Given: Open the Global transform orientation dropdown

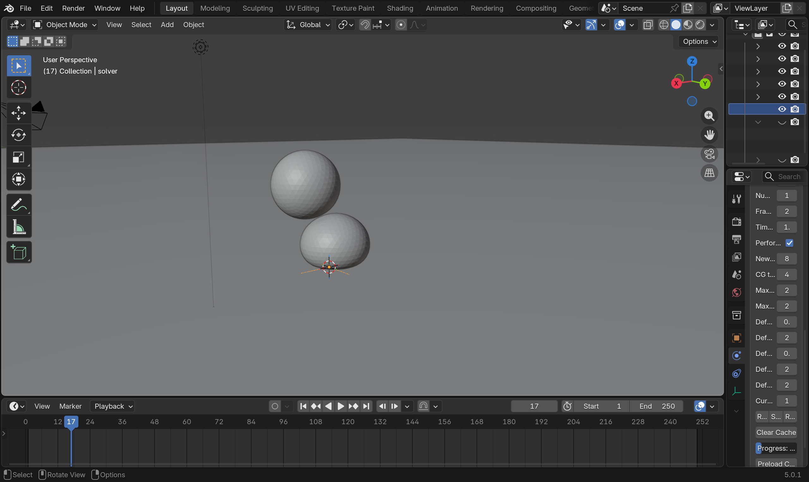Looking at the screenshot, I should 308,25.
